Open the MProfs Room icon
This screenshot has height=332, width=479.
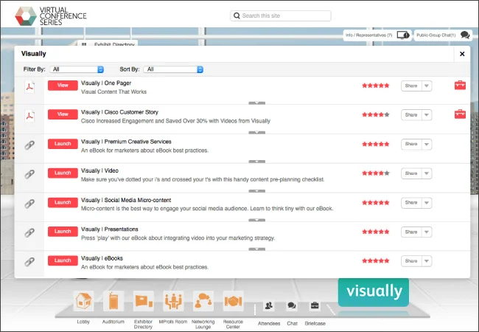click(x=173, y=301)
